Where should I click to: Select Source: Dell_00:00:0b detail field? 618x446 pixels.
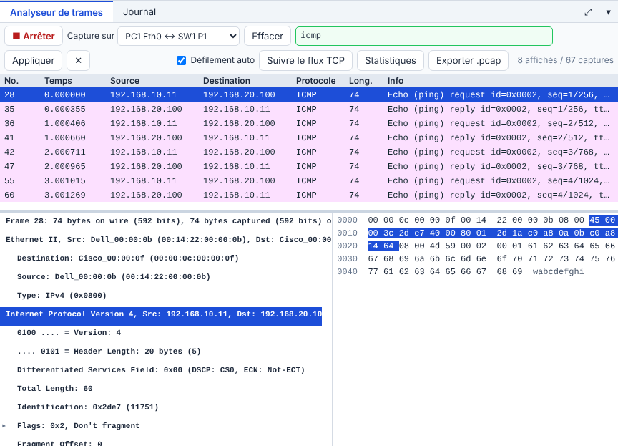pos(114,277)
